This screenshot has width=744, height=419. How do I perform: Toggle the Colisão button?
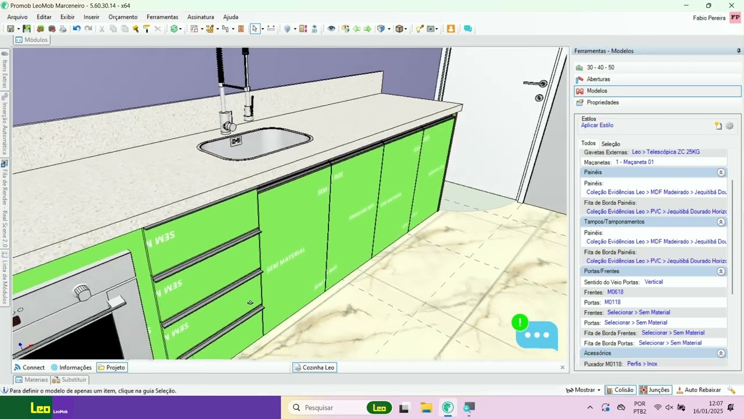(620, 390)
